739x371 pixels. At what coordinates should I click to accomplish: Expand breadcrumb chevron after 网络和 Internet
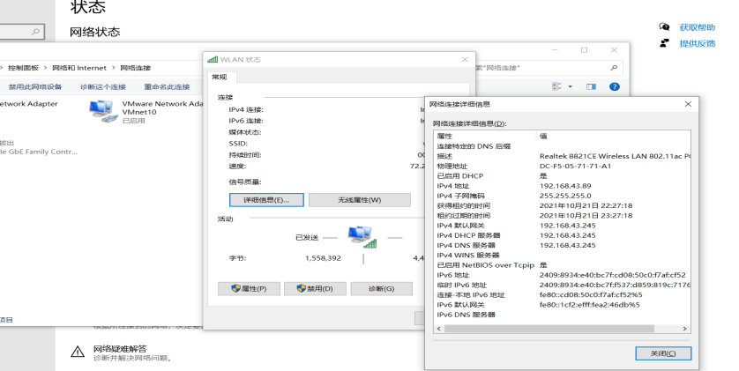coord(113,68)
